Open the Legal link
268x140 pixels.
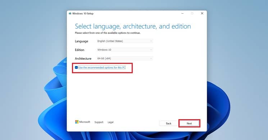tap(110, 122)
